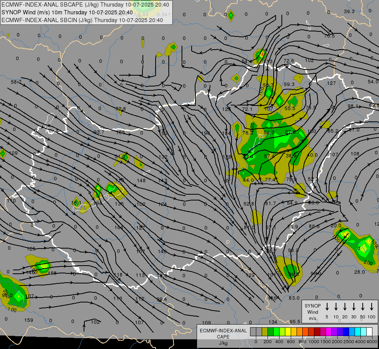Click the '6000' tick label on CAPE scale

372,342
